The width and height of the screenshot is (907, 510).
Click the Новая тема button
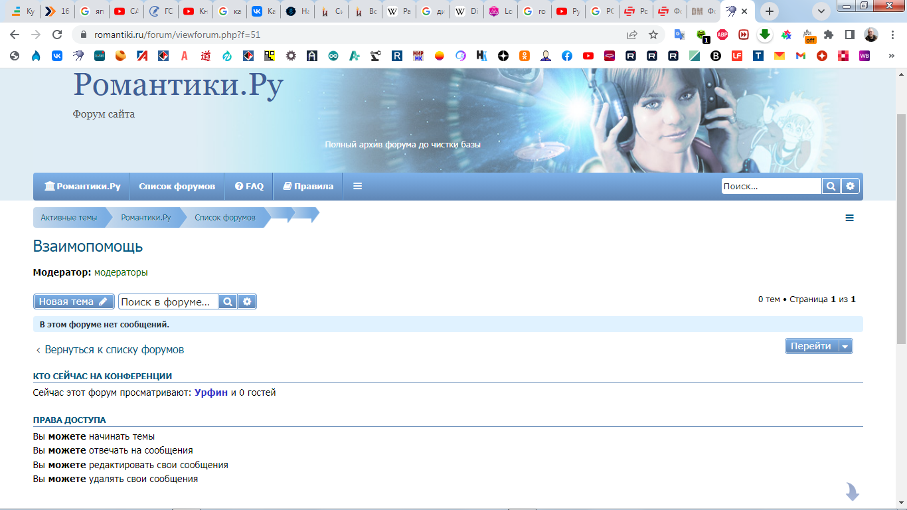74,301
